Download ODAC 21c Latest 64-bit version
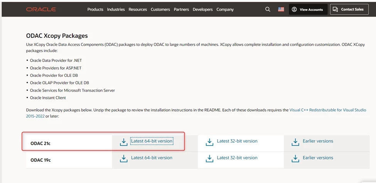This screenshot has width=376, height=183. [x=152, y=141]
